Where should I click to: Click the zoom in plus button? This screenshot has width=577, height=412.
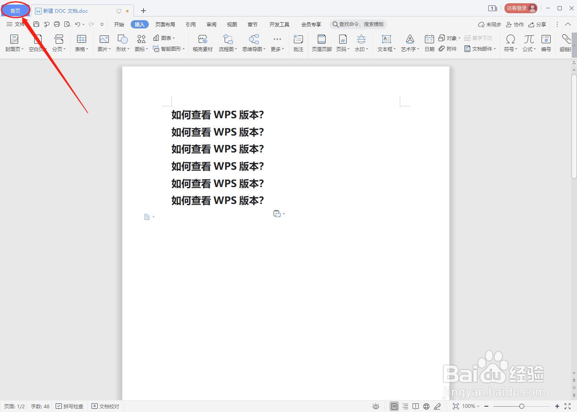pos(557,406)
